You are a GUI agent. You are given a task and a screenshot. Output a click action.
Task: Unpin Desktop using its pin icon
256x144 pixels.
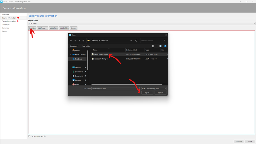coord(85,67)
